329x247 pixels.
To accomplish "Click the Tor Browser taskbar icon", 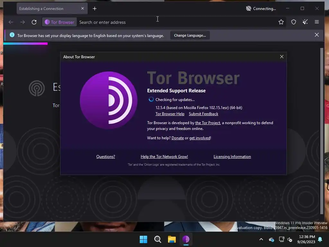I will coord(186,239).
